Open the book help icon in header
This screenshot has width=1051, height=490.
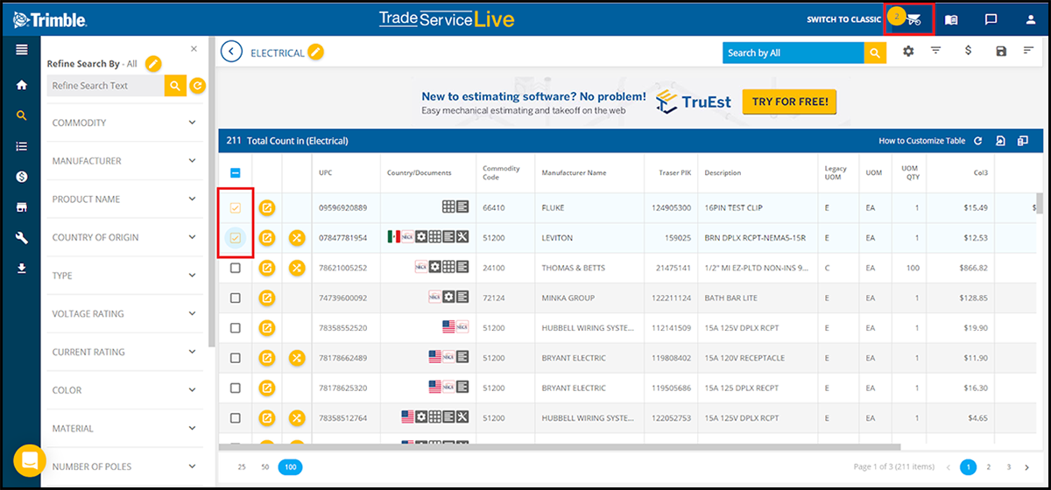pyautogui.click(x=952, y=19)
